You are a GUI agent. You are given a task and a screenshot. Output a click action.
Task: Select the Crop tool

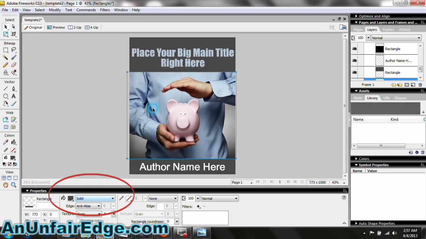pyautogui.click(x=14, y=34)
